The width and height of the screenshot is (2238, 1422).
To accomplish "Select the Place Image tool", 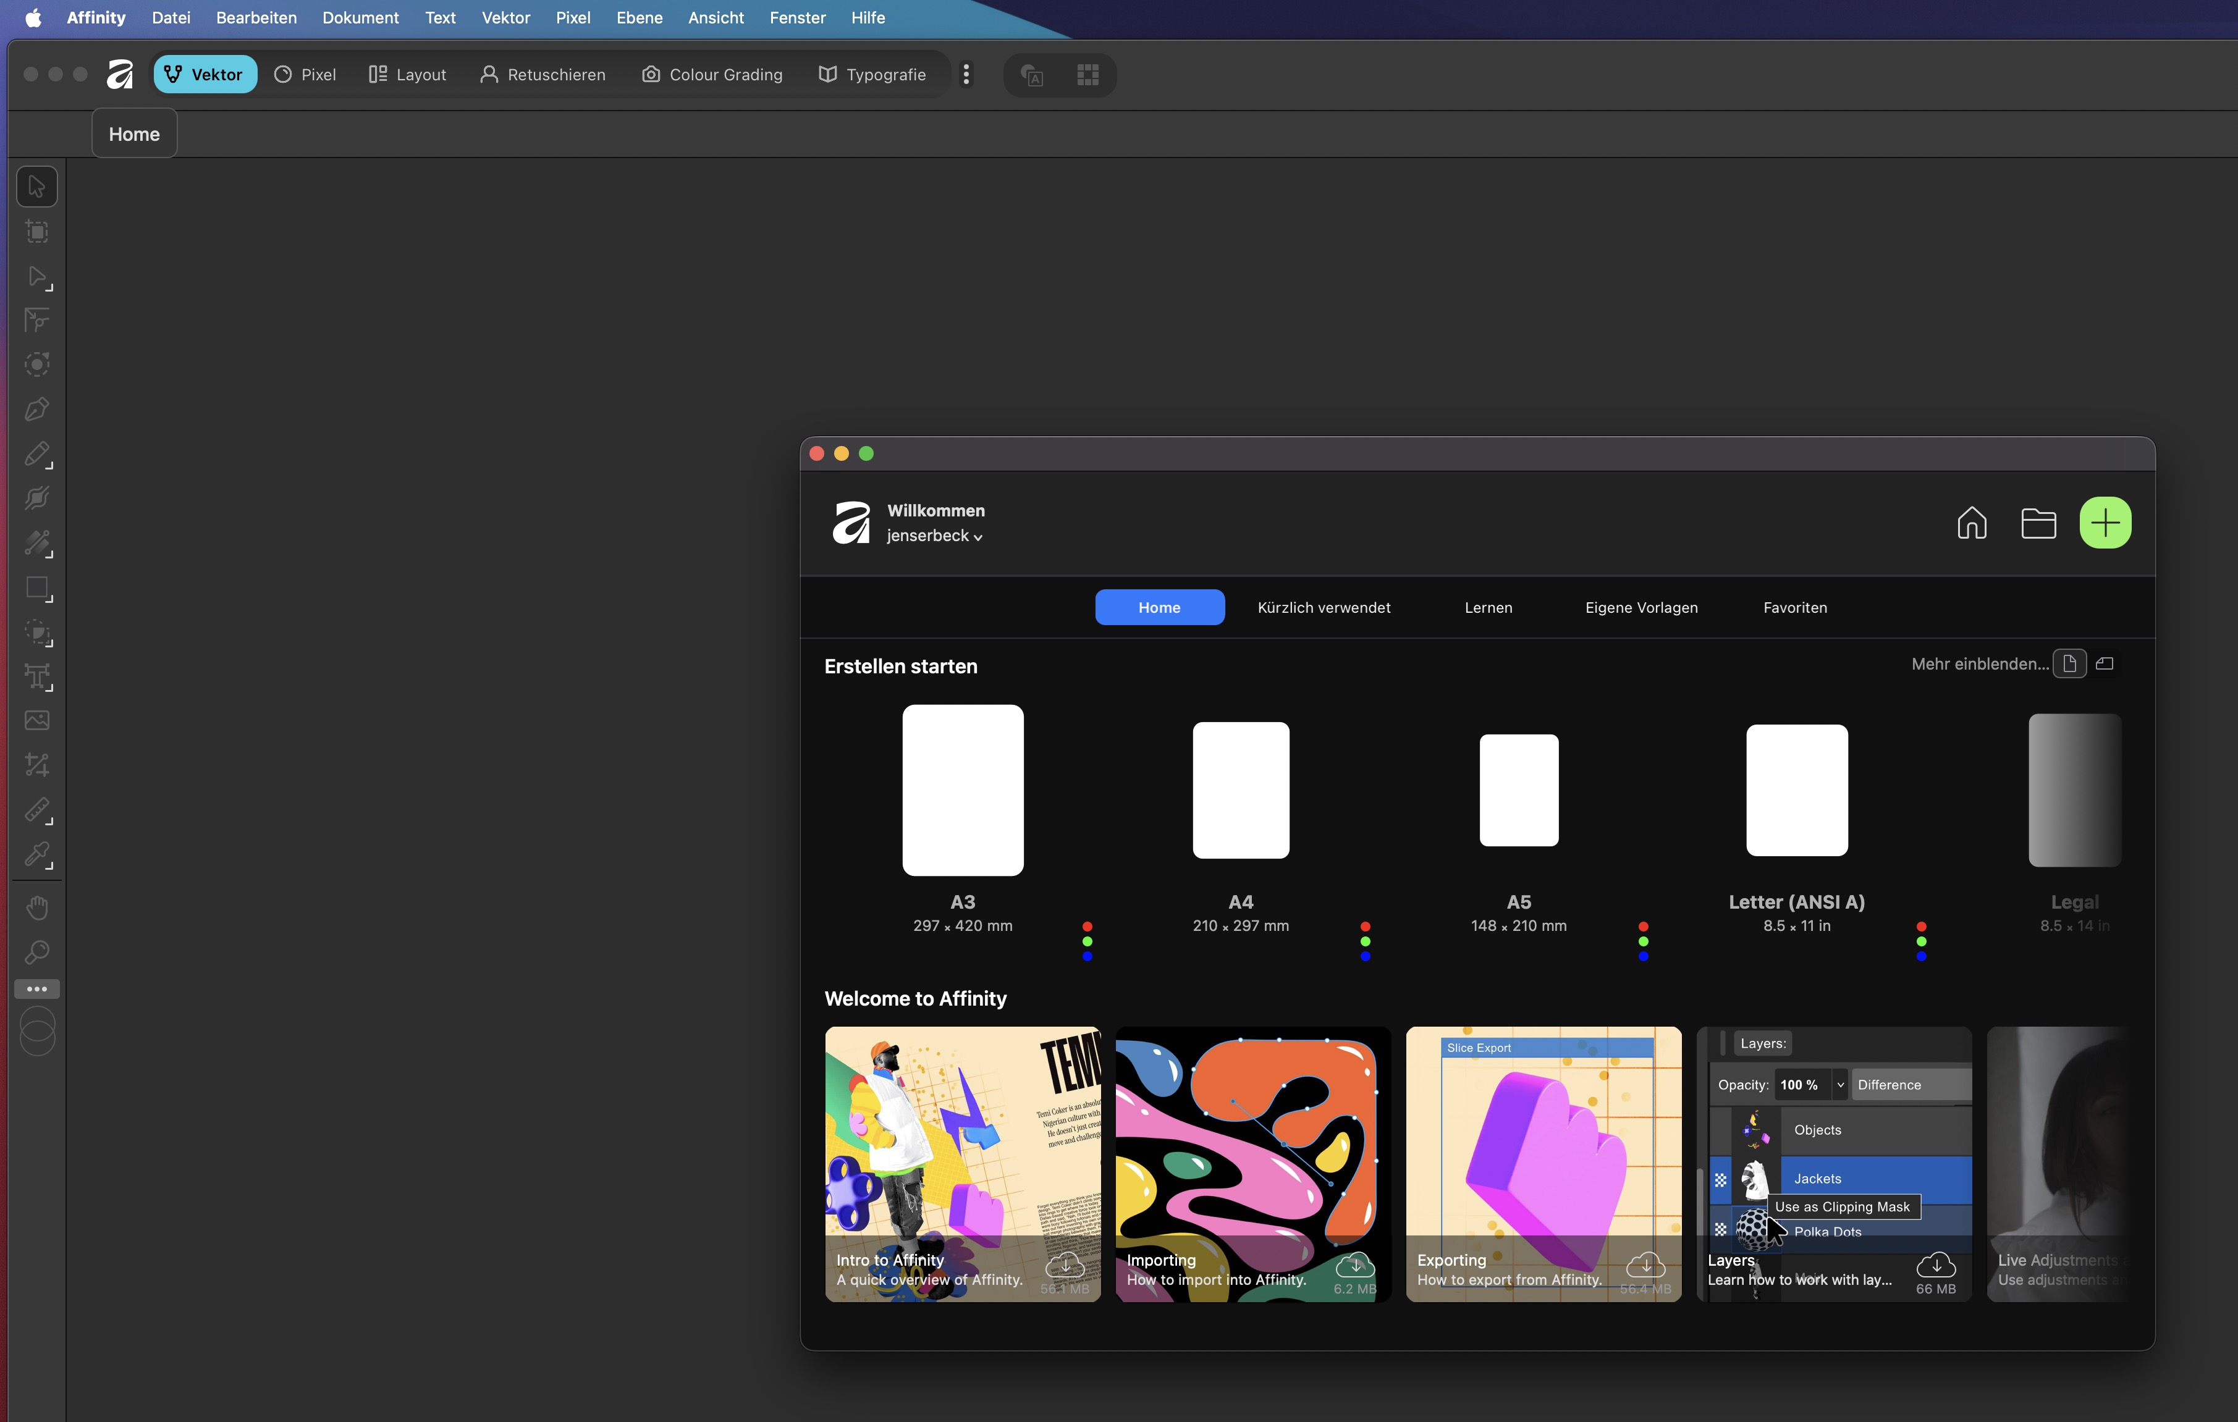I will pyautogui.click(x=37, y=722).
